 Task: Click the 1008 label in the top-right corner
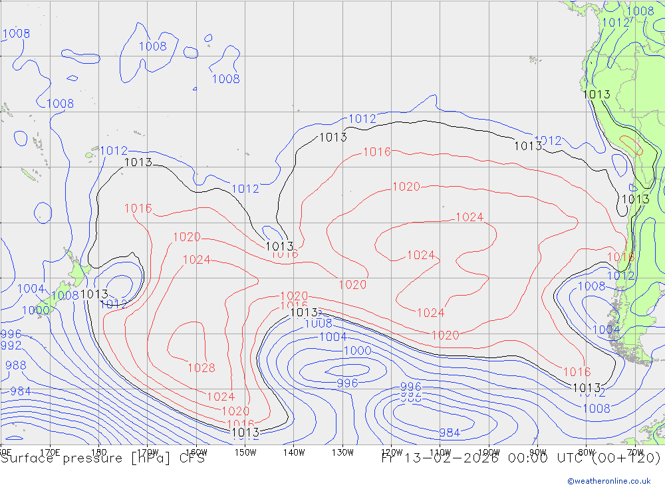pos(640,11)
